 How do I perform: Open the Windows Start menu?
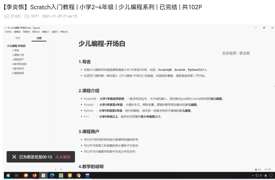click(x=8, y=175)
